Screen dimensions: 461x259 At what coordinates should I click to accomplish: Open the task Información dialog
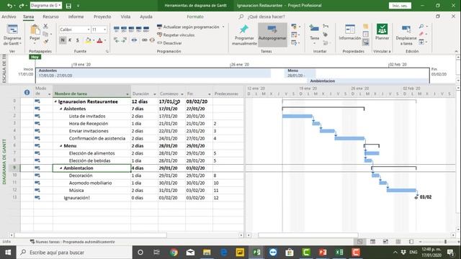[x=349, y=32]
